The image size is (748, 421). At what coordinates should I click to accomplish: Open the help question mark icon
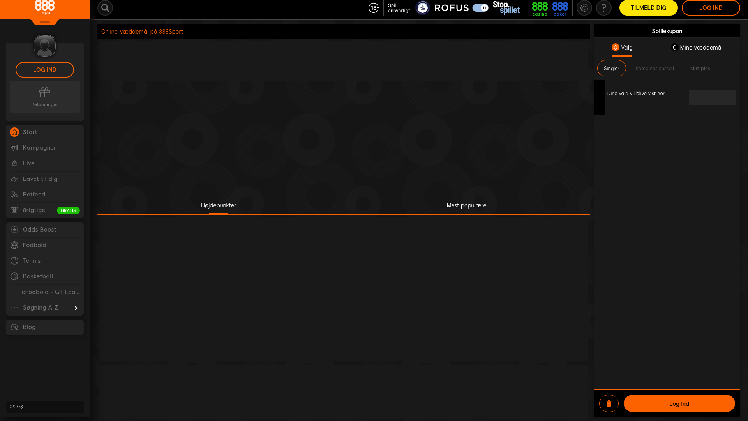click(x=603, y=8)
